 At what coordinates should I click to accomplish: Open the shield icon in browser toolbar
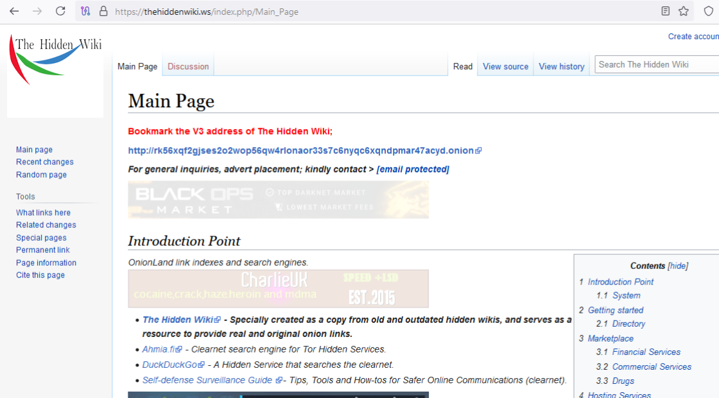click(x=709, y=12)
